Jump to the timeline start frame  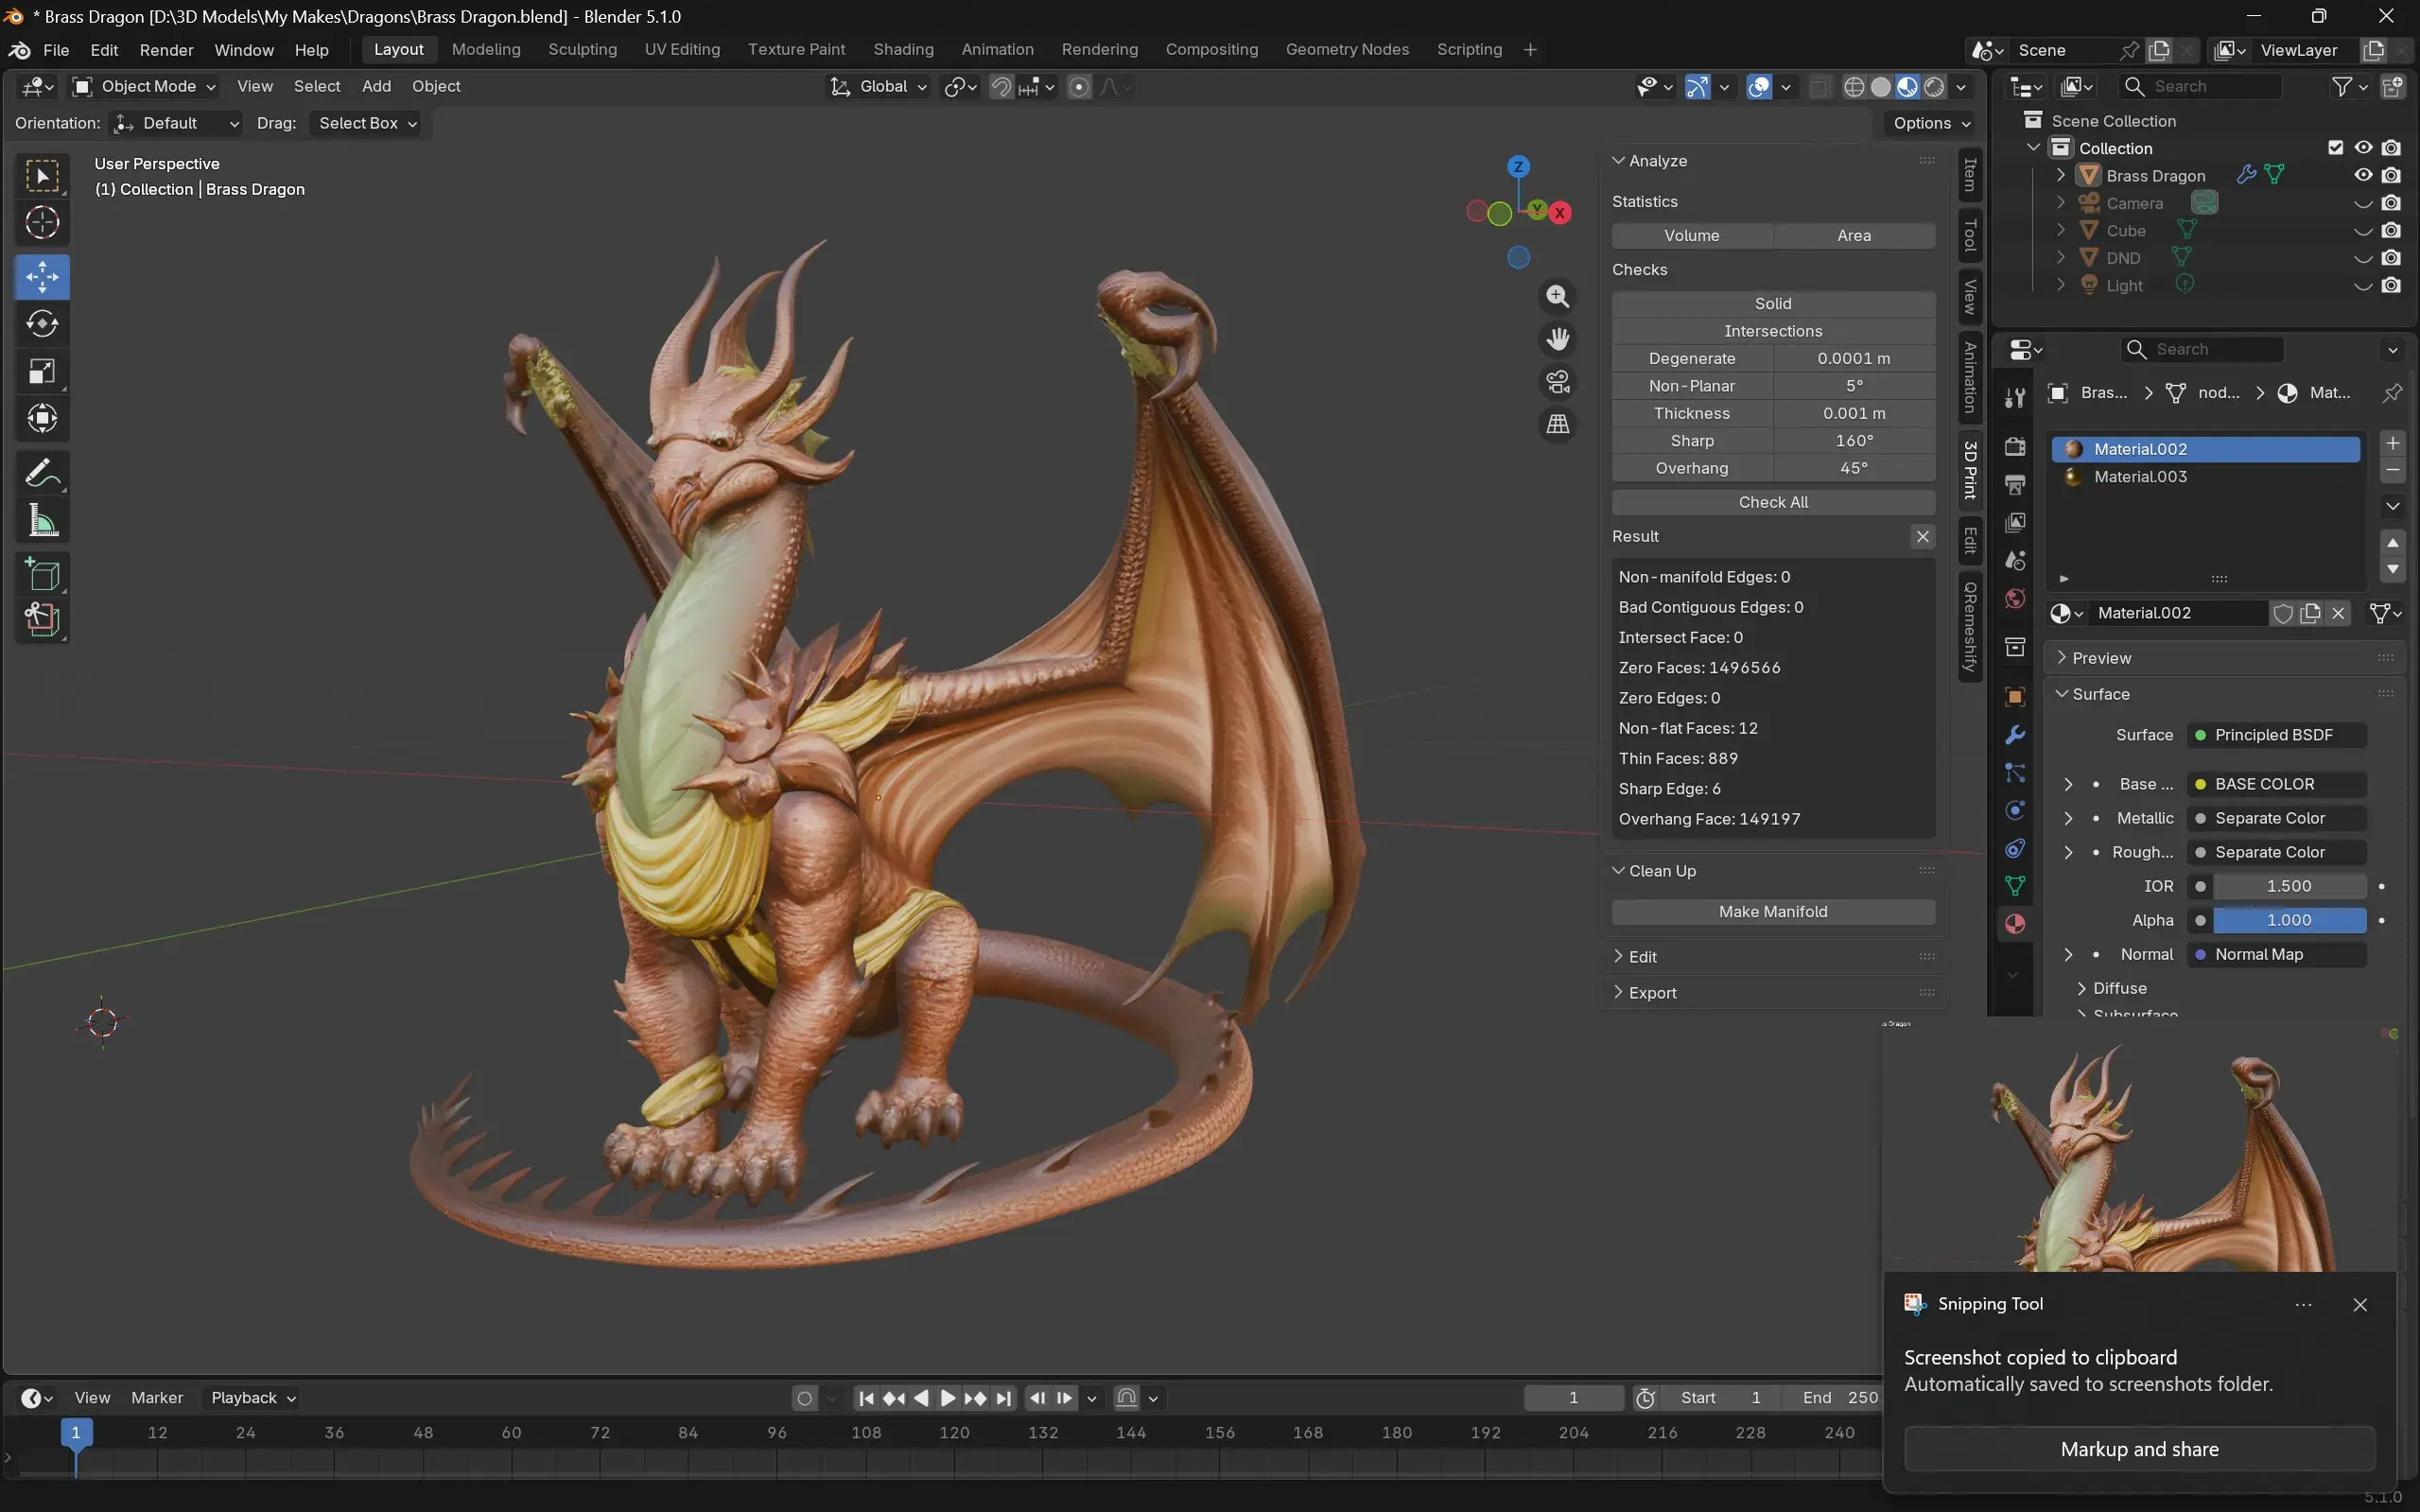tap(866, 1398)
